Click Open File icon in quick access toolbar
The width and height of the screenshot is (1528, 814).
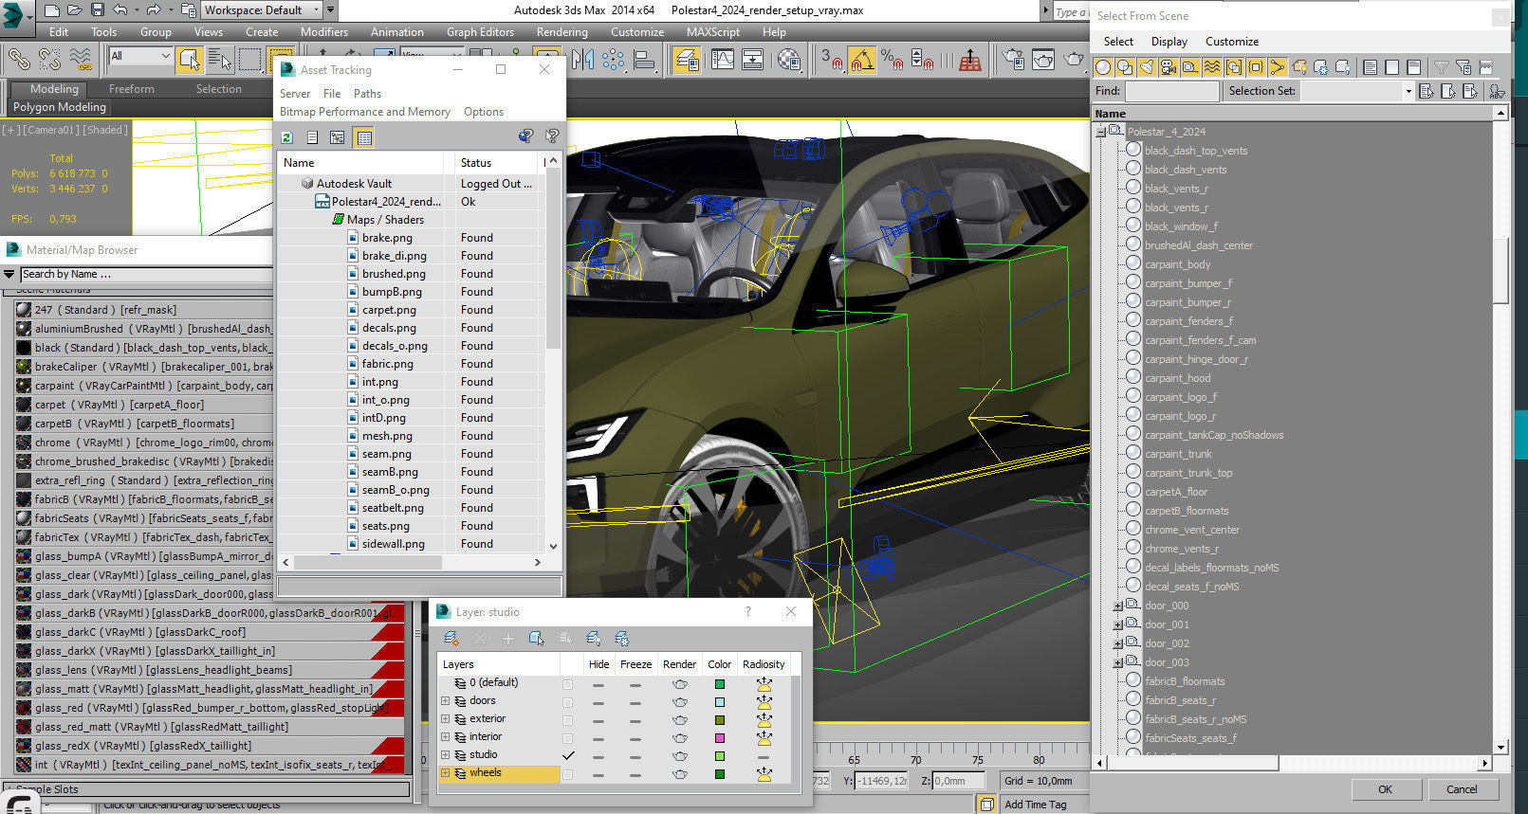click(74, 10)
